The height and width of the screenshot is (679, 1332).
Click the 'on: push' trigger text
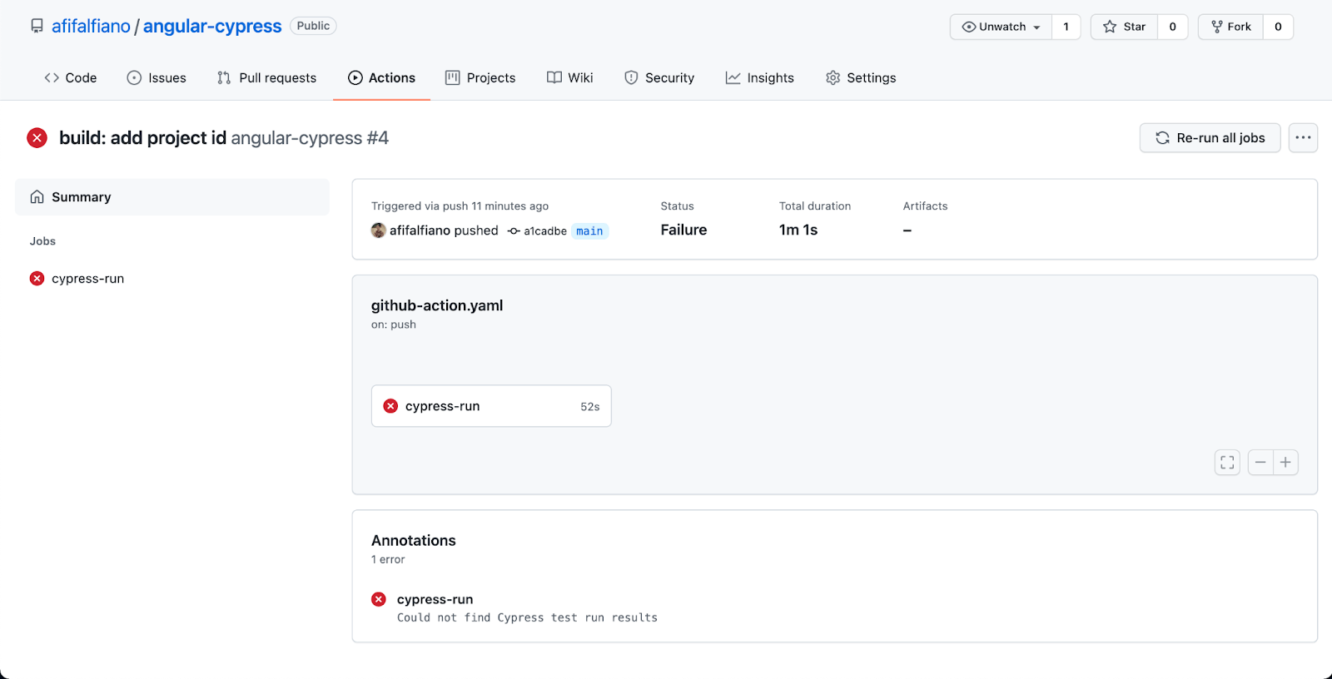[x=394, y=325]
